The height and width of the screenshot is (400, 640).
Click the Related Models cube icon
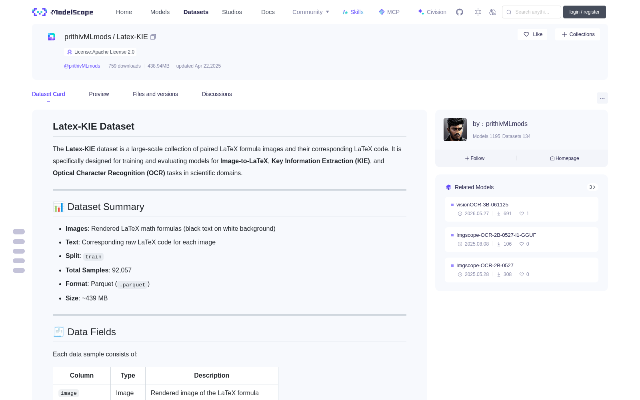pos(449,187)
